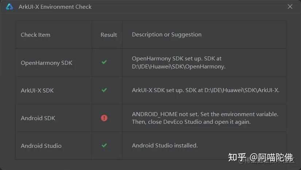This screenshot has height=170, width=301.
Task: Click the ArkUI-X Environment Check title
Action: [55, 7]
